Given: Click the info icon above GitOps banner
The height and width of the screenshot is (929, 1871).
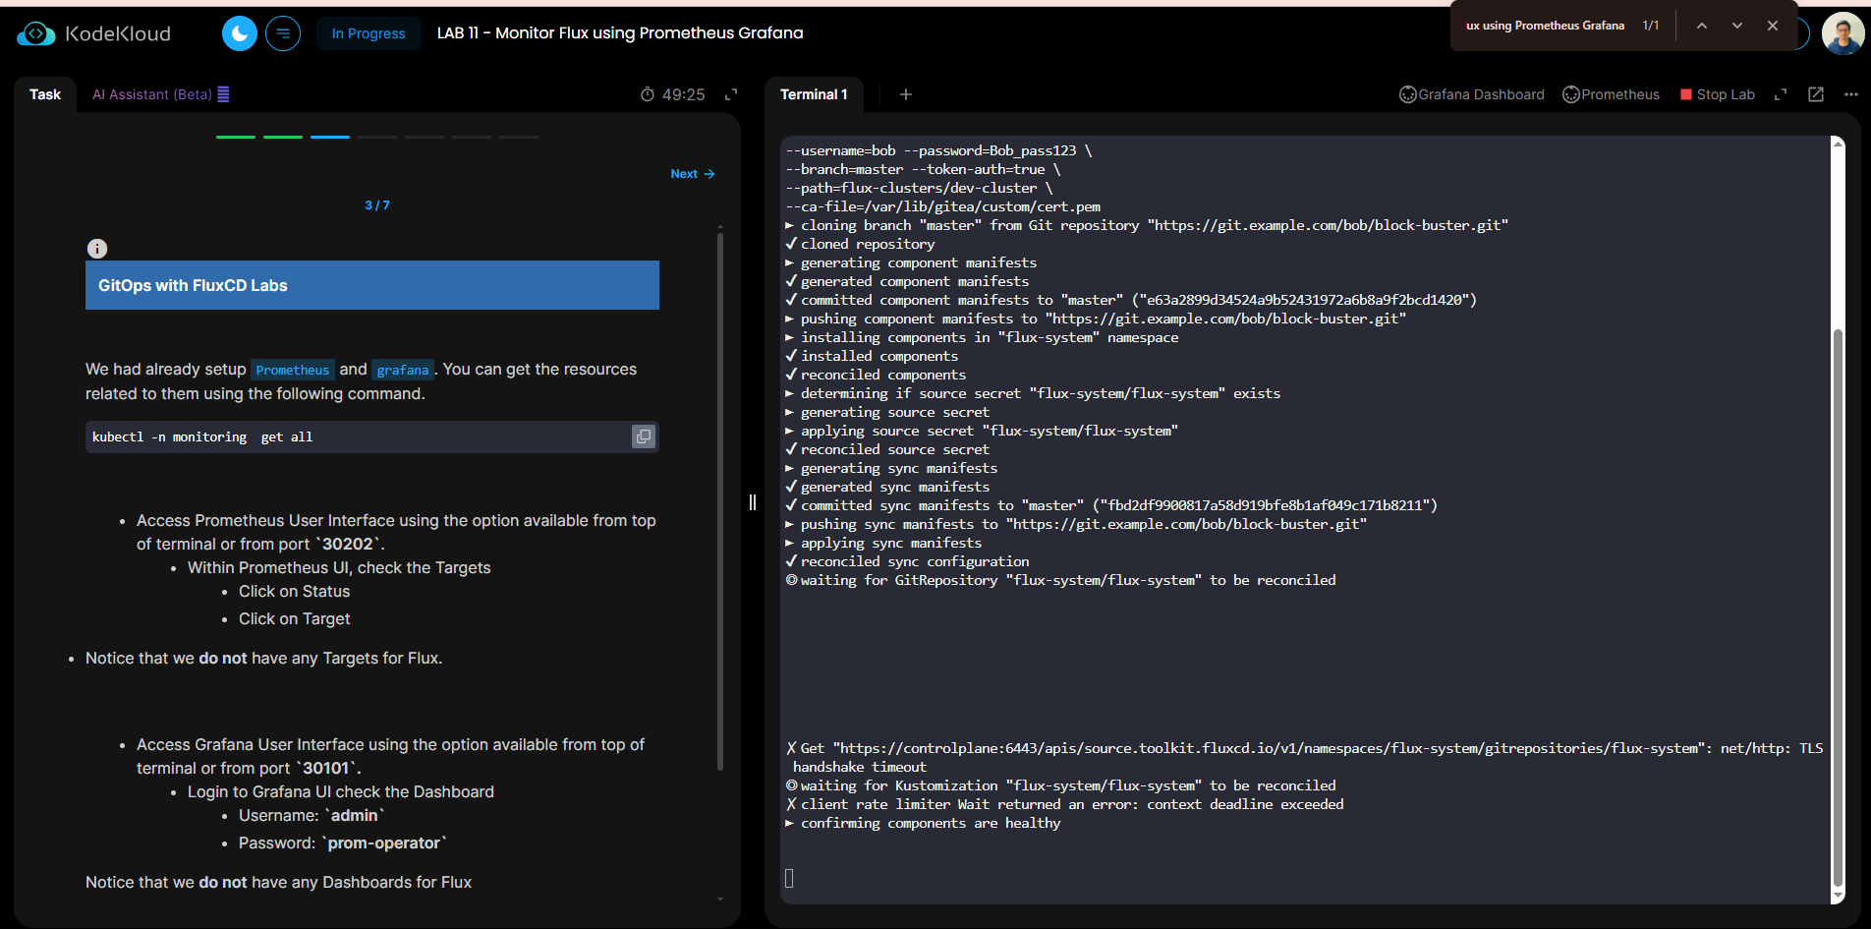Looking at the screenshot, I should point(97,249).
